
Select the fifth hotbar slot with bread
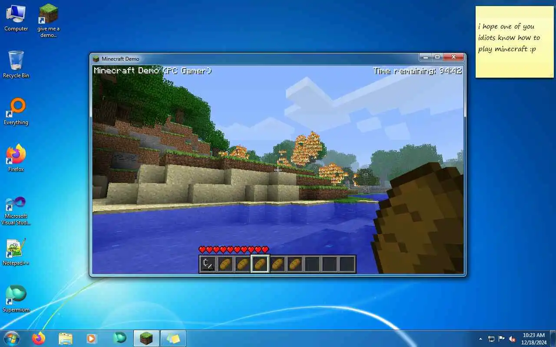(x=278, y=264)
